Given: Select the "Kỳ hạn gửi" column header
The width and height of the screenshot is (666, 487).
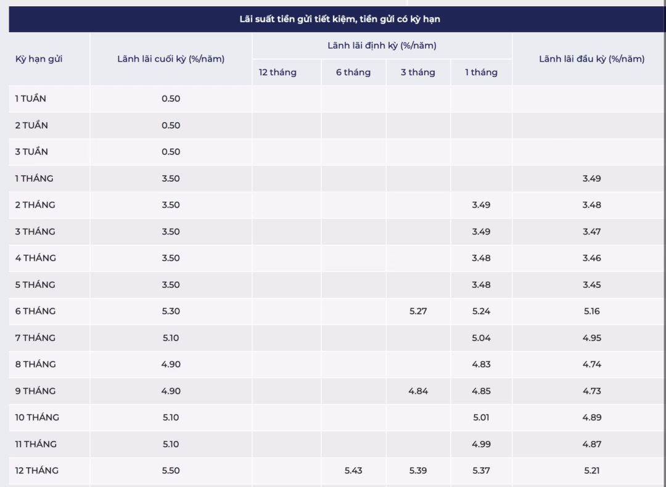Looking at the screenshot, I should [39, 59].
